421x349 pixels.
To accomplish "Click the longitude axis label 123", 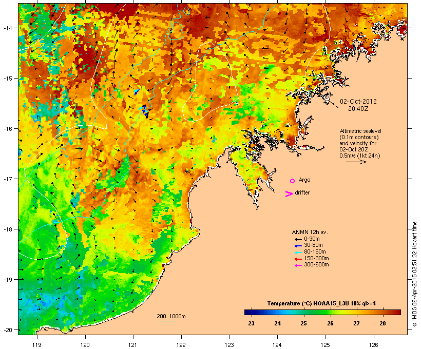I will pyautogui.click(x=229, y=345).
